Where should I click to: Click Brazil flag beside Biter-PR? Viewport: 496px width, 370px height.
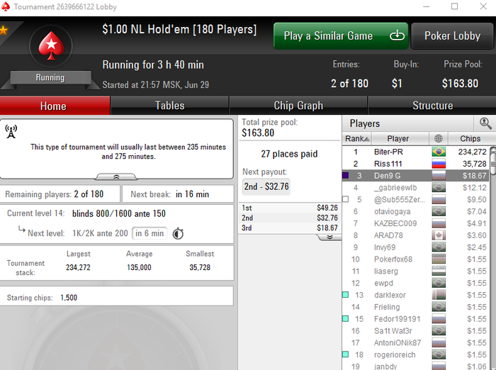[x=439, y=152]
